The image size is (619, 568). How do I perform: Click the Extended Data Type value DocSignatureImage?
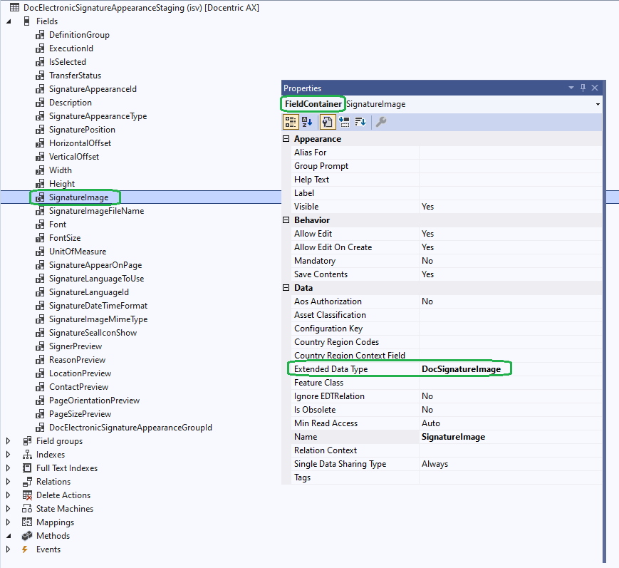point(466,369)
